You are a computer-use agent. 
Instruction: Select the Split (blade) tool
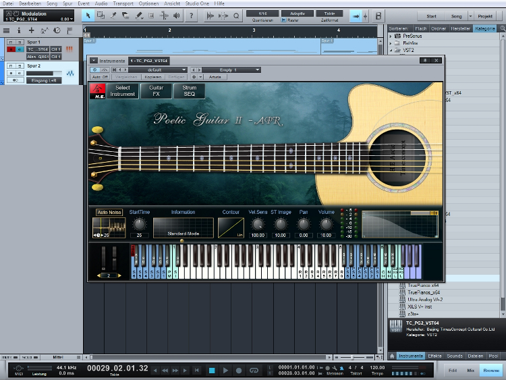coord(113,16)
